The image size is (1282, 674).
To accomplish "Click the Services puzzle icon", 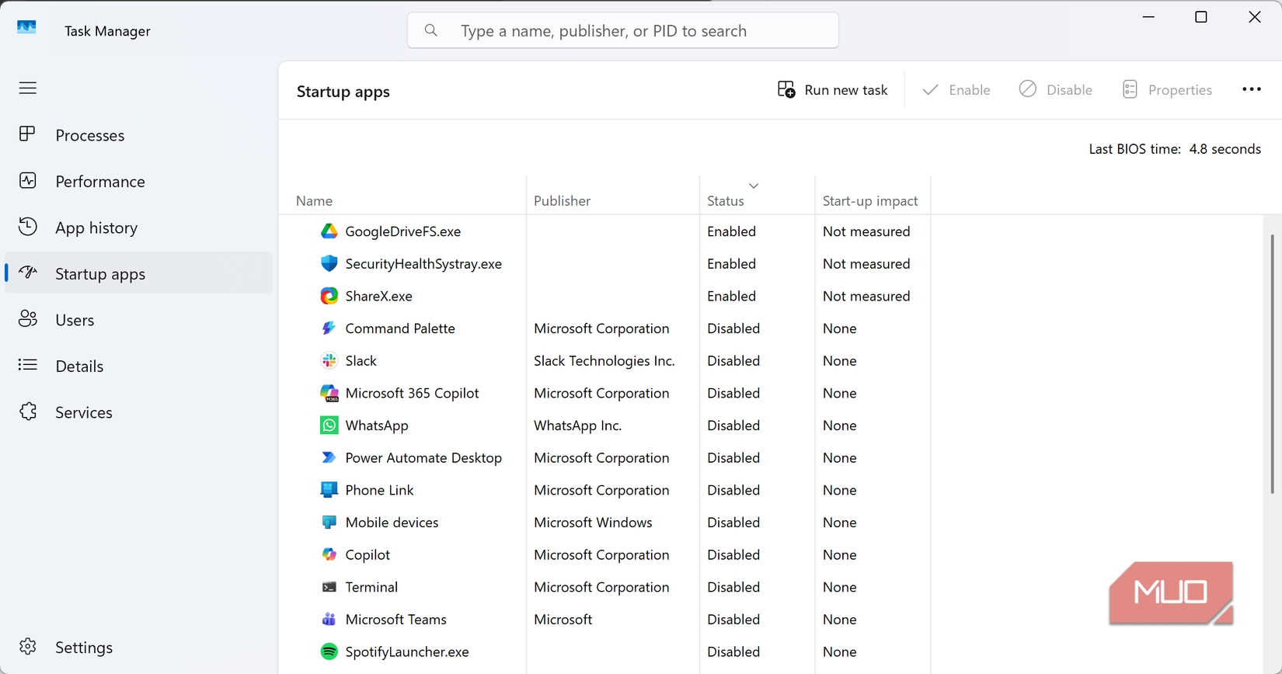I will tap(28, 412).
